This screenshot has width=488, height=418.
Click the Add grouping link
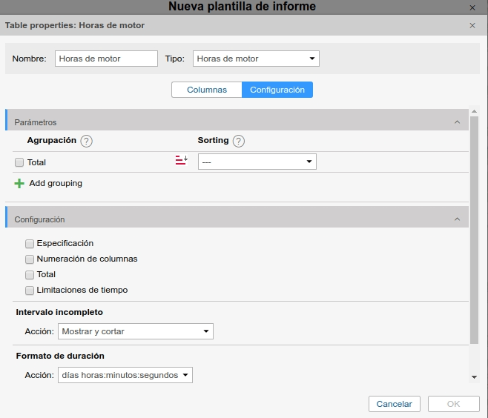click(56, 183)
